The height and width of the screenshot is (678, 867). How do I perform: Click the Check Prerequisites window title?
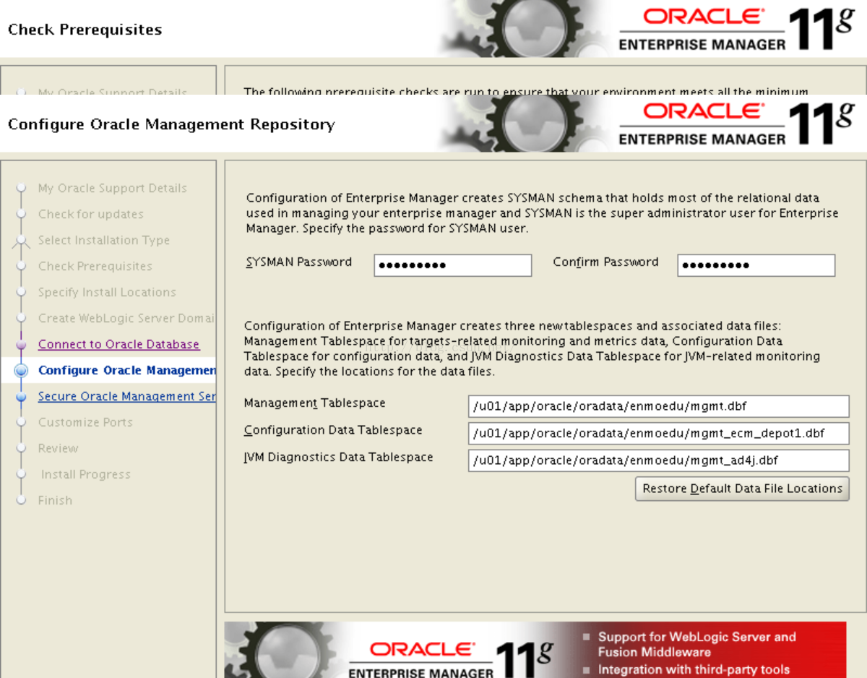[85, 30]
